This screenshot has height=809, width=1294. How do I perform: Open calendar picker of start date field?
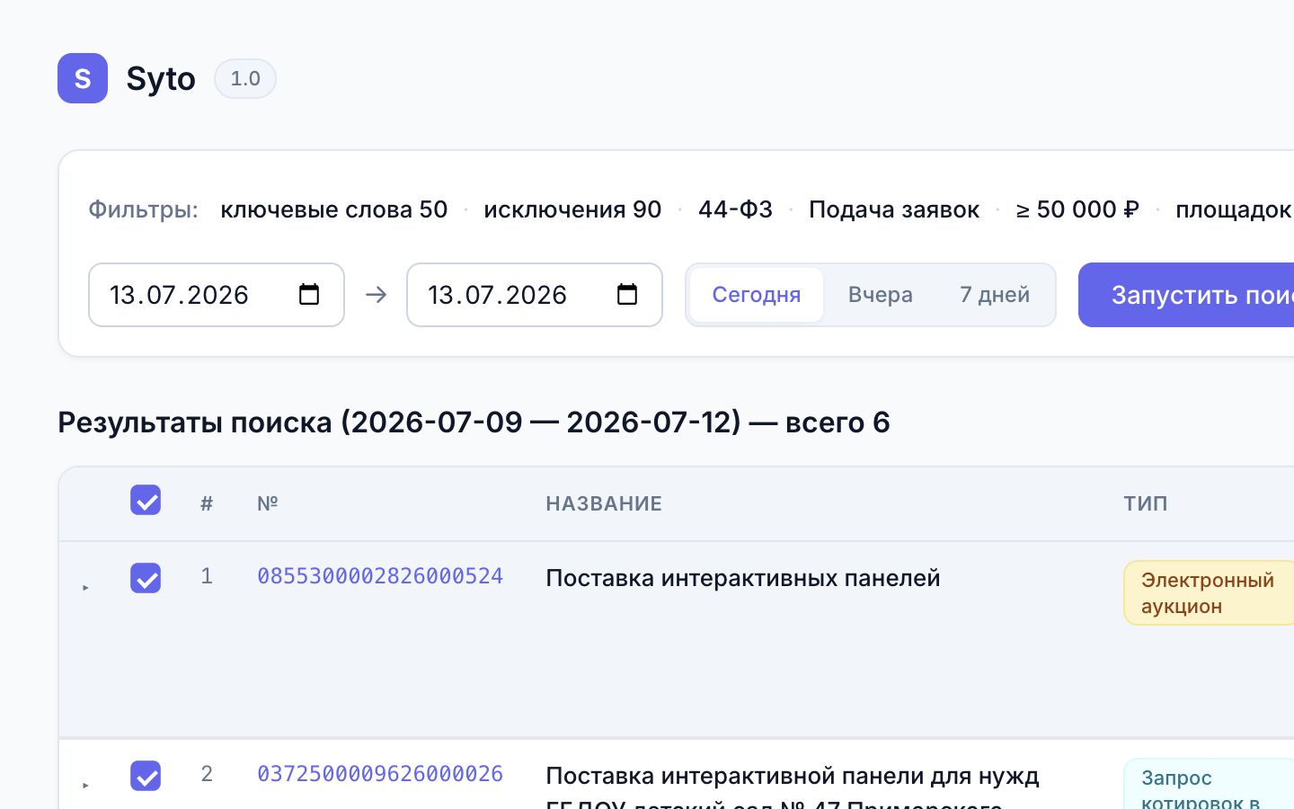tap(309, 294)
